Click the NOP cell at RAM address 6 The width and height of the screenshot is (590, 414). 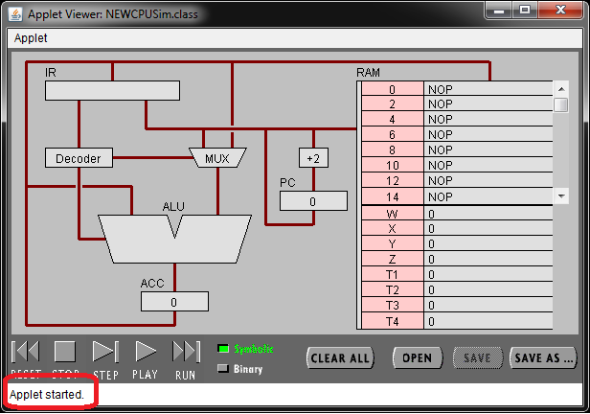488,134
